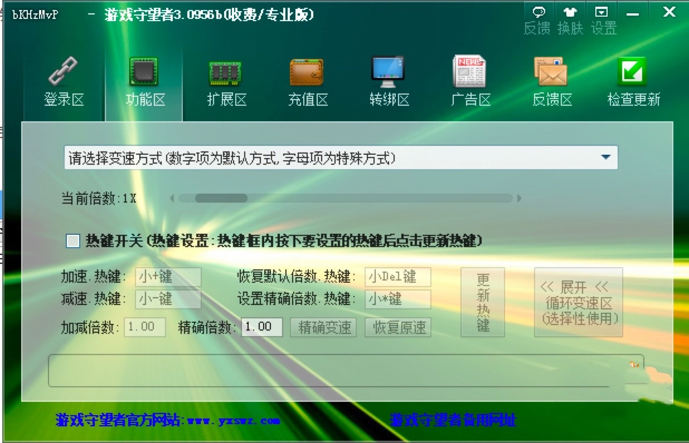Screen dimensions: 689x443
Task: Select the 扩展区 memory chip icon
Action: coord(226,72)
